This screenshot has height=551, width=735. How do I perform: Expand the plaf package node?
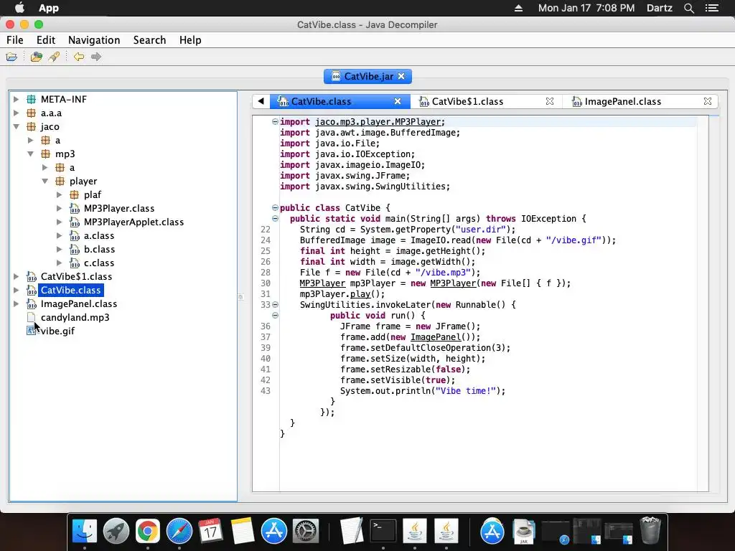(59, 194)
